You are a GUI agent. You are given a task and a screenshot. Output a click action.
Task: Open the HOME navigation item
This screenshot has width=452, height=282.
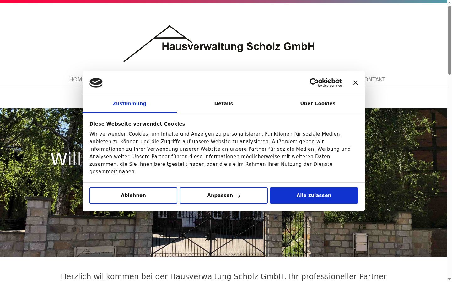tap(76, 80)
